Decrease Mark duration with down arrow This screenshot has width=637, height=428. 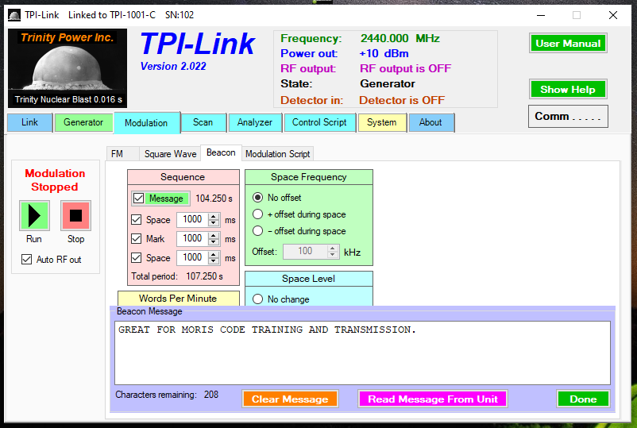(x=214, y=242)
